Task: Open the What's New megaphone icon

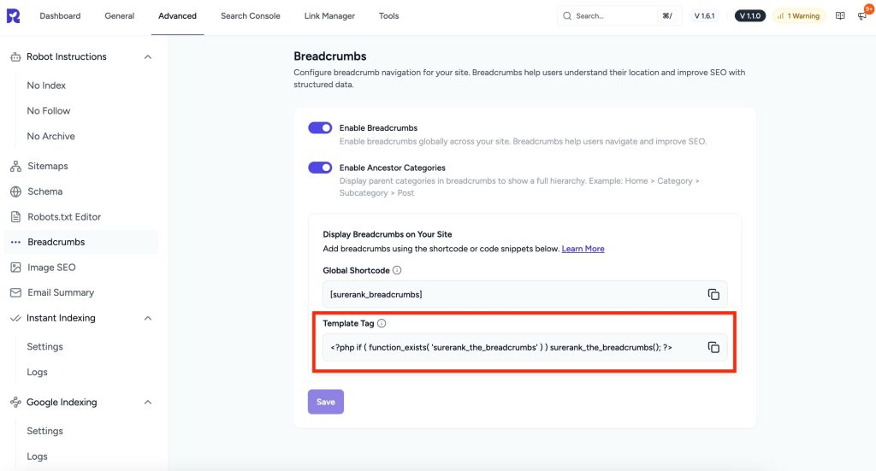Action: (862, 16)
